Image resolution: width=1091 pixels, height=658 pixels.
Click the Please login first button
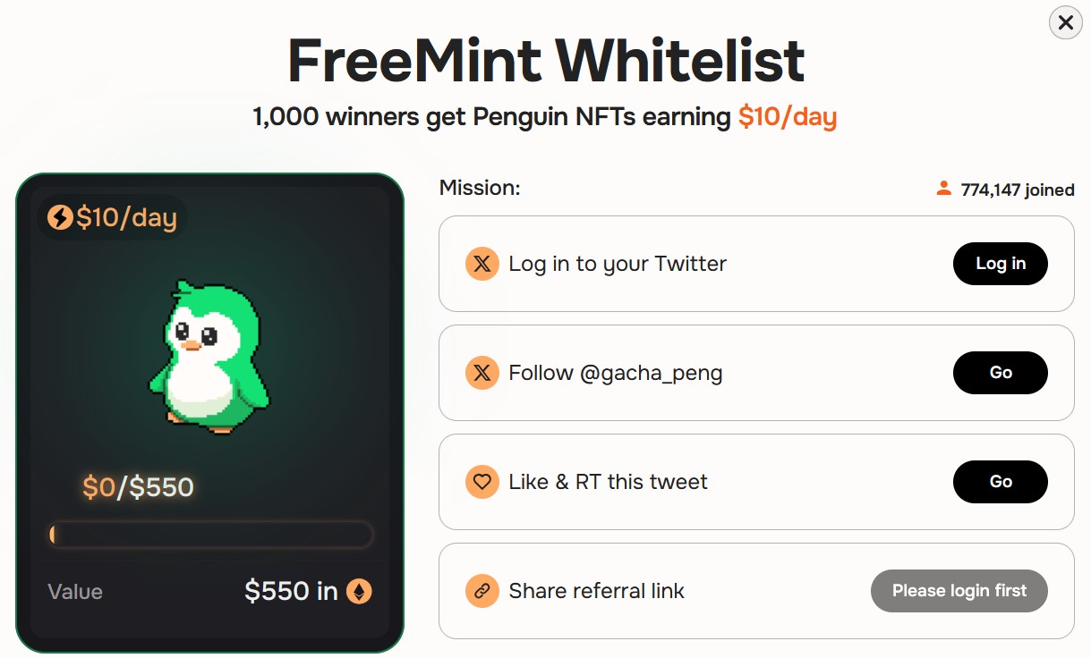(959, 591)
